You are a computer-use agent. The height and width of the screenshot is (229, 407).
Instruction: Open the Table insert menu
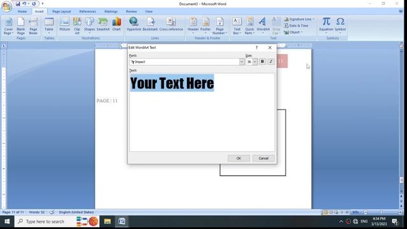click(x=49, y=26)
